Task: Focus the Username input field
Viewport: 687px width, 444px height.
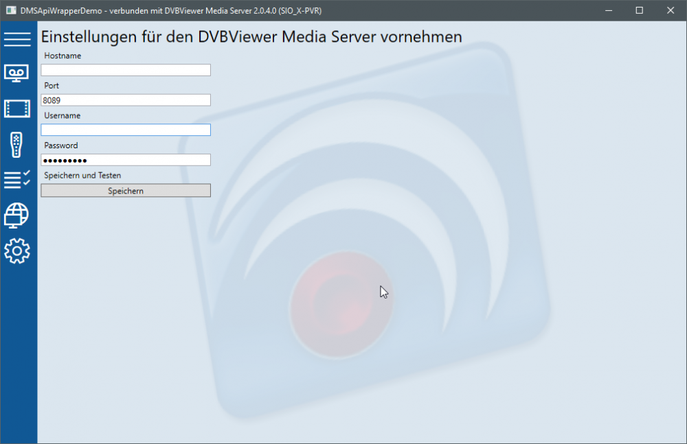Action: pyautogui.click(x=126, y=130)
